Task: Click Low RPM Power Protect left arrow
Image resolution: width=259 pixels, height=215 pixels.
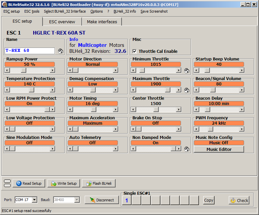Action: (7, 109)
